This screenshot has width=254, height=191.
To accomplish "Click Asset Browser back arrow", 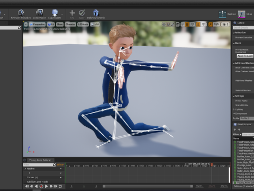I will (x=235, y=129).
